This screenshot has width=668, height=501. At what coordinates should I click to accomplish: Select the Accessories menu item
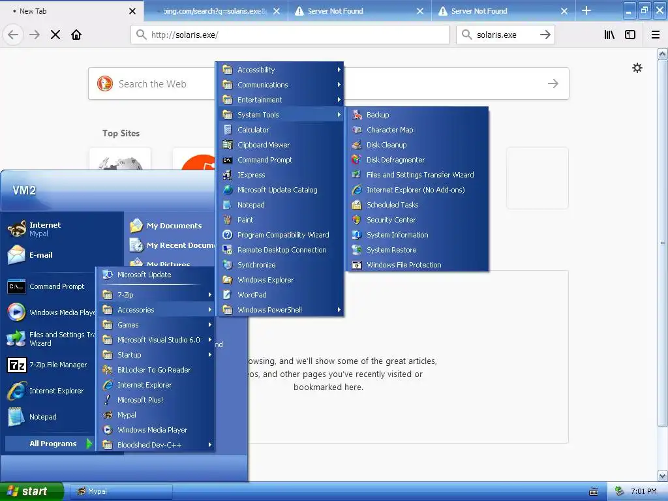[x=156, y=310]
